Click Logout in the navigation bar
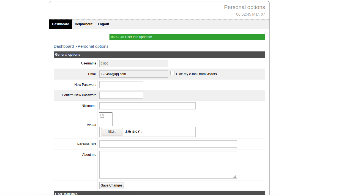360x195 pixels. (103, 24)
